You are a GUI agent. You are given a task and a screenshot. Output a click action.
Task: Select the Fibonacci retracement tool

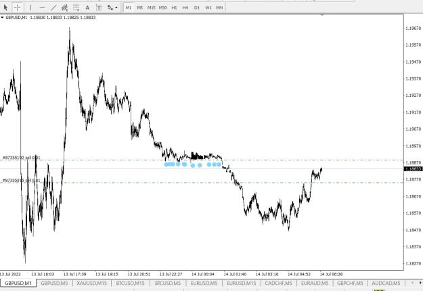(76, 7)
